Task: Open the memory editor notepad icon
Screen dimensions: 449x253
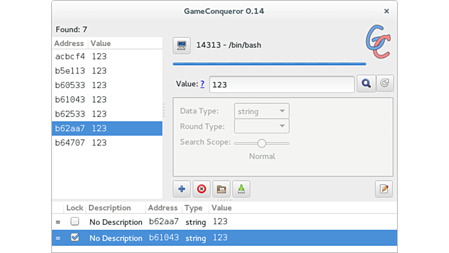Action: (384, 189)
